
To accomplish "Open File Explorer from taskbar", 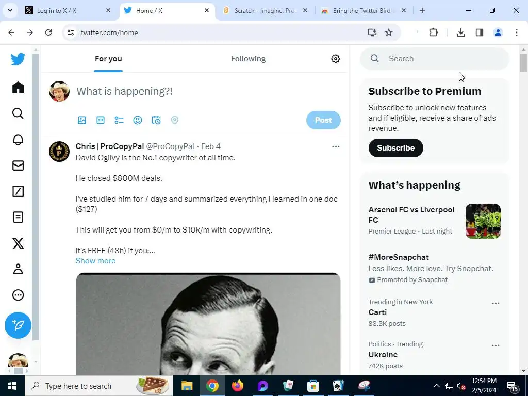I will [x=187, y=386].
